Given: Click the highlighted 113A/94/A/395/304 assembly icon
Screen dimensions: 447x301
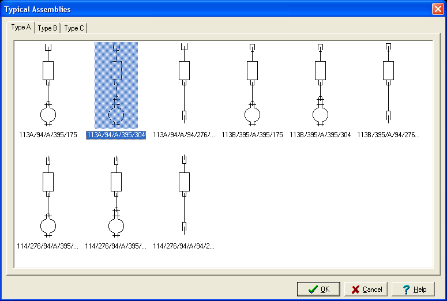Looking at the screenshot, I should click(x=116, y=85).
